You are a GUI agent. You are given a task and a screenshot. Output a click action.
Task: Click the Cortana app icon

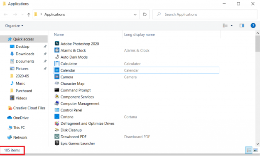pos(57,116)
